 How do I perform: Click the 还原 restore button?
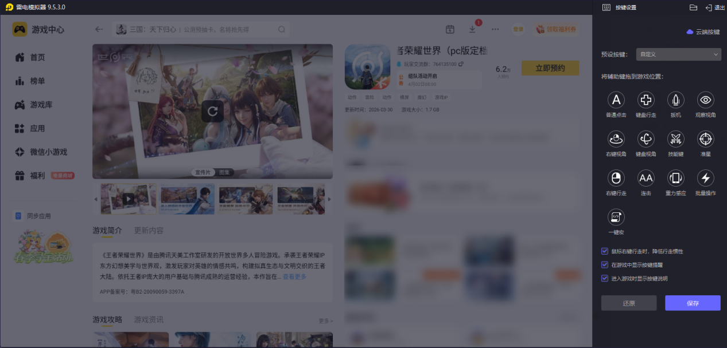[x=629, y=303]
